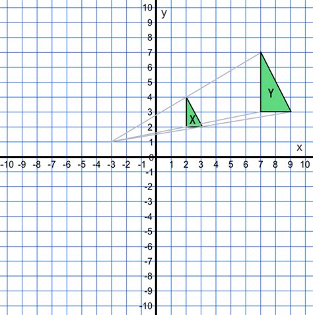The height and width of the screenshot is (315, 313).
Task: Click the number -10 on the x-axis
Action: tap(7, 164)
